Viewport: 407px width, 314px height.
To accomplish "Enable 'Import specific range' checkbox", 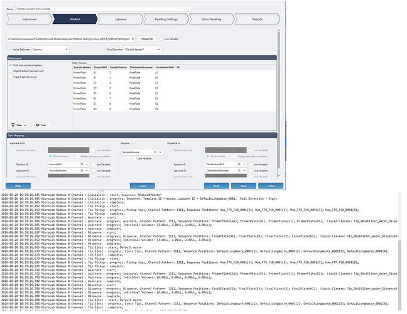I will (11, 77).
